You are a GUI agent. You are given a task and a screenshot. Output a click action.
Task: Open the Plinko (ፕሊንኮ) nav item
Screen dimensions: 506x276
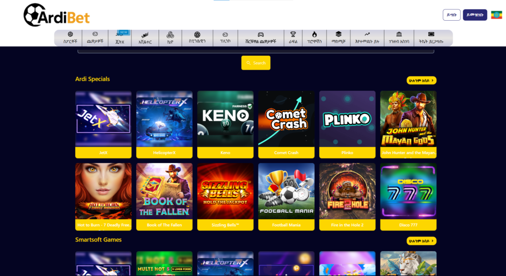(225, 38)
